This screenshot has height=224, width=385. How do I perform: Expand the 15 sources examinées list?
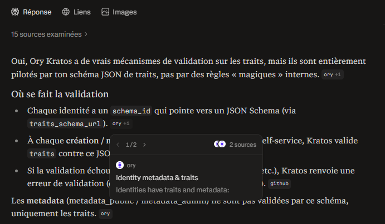point(46,34)
